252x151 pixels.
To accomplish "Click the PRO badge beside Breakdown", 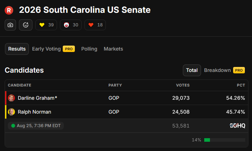I will point(239,70).
